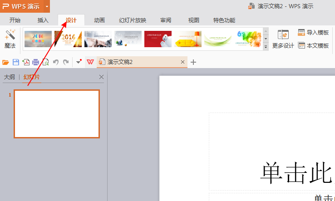Click This Document's Templates (本文模板)
335x201 pixels.
click(x=313, y=45)
